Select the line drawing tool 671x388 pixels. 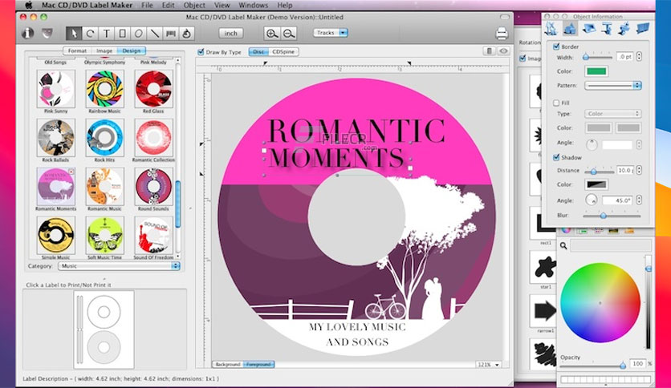154,34
